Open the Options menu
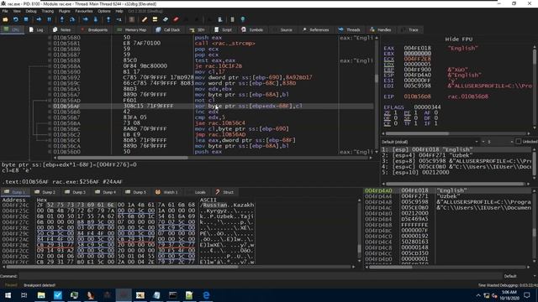538x302 pixels. point(103,11)
